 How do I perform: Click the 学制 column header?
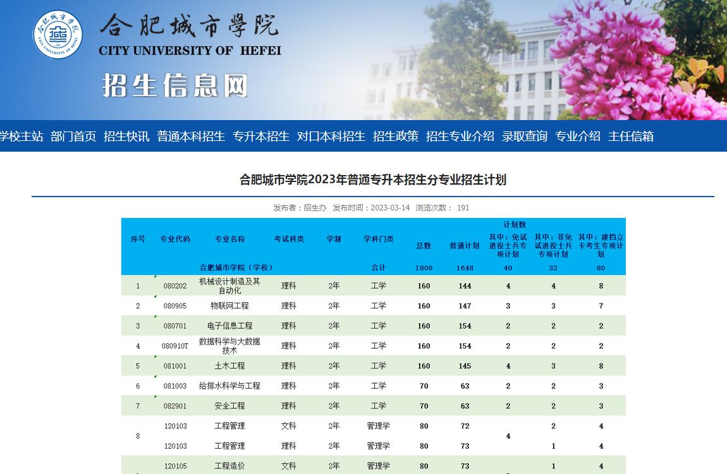point(334,239)
